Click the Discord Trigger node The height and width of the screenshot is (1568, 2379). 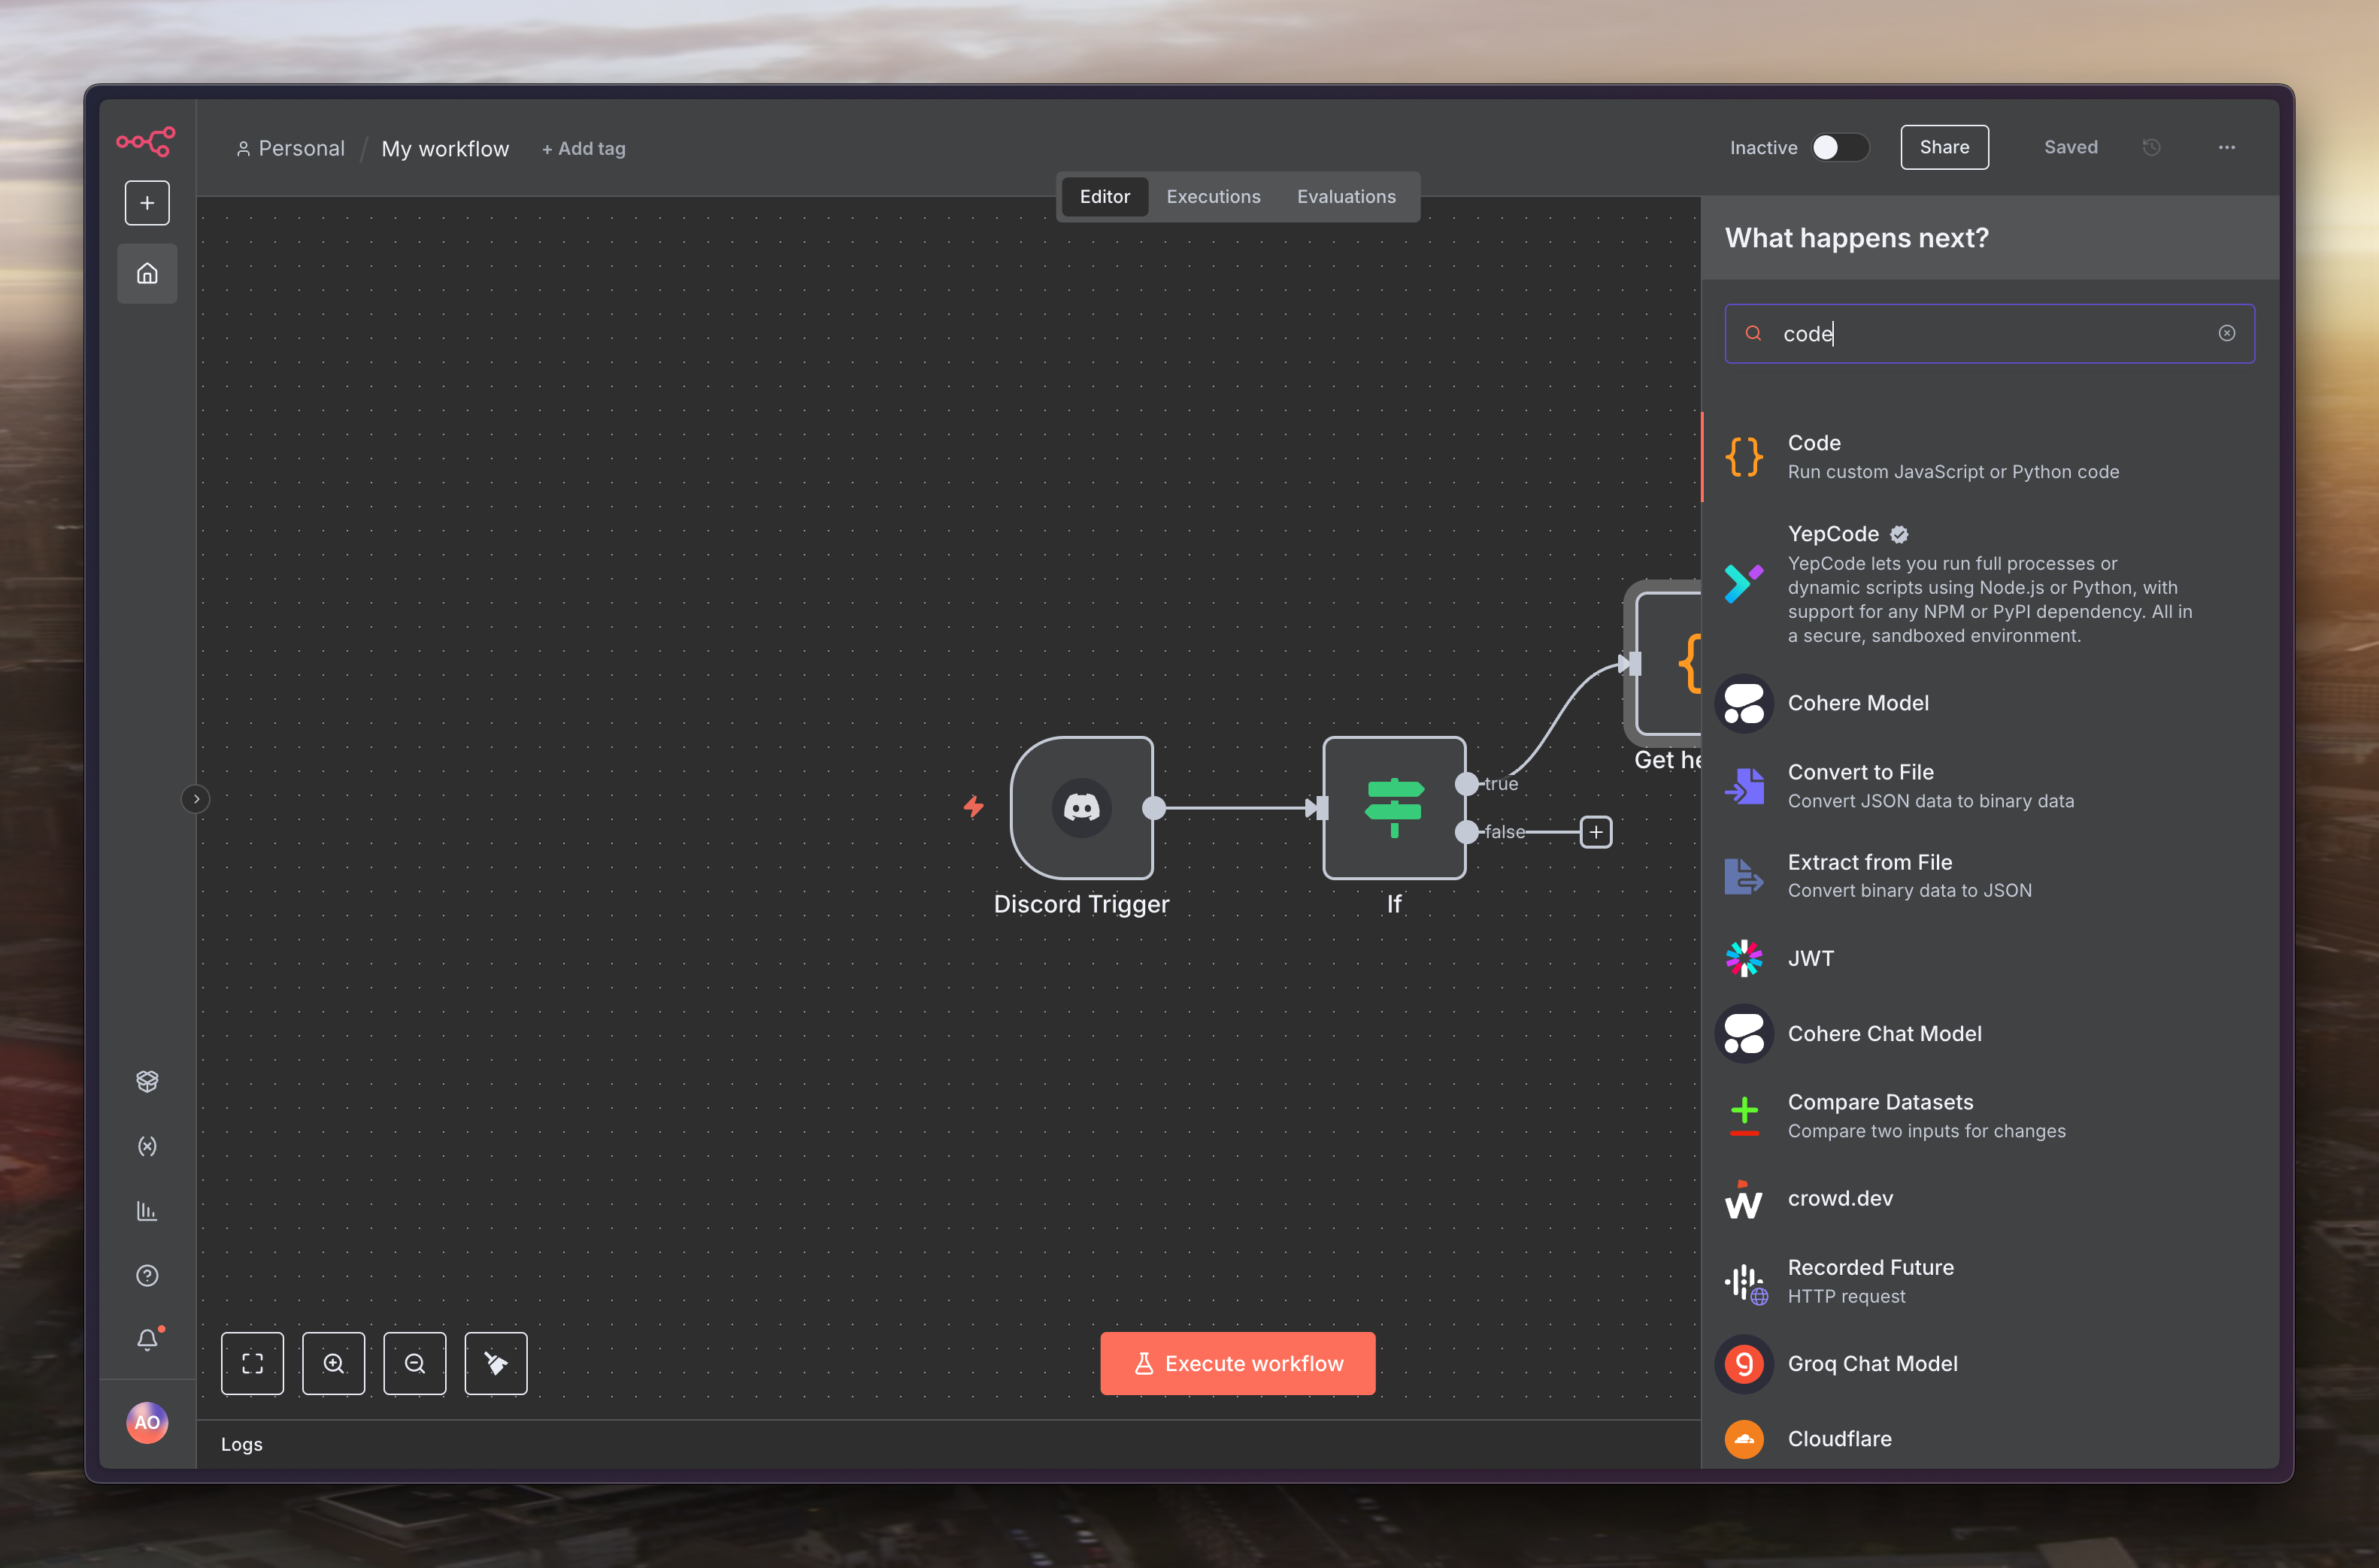click(1081, 808)
